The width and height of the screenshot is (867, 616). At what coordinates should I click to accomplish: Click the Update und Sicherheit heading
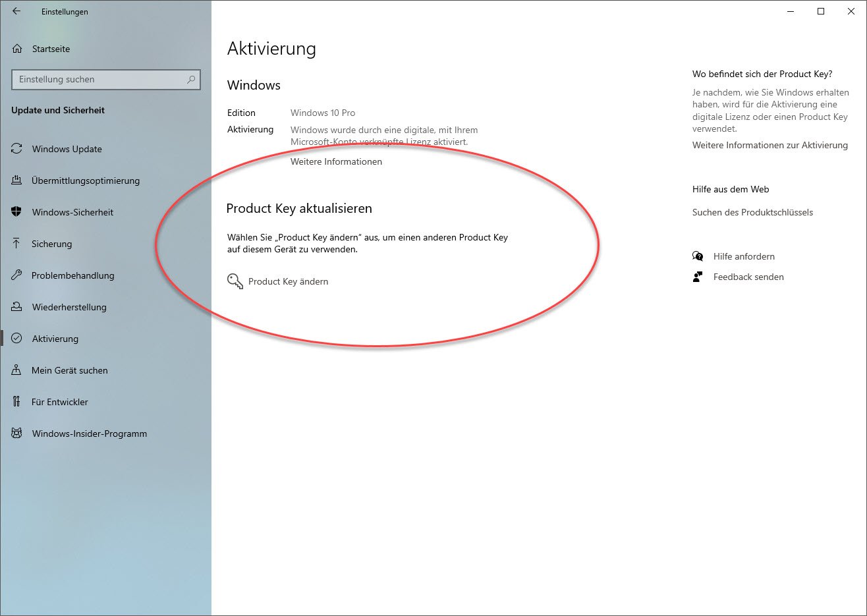click(x=58, y=110)
